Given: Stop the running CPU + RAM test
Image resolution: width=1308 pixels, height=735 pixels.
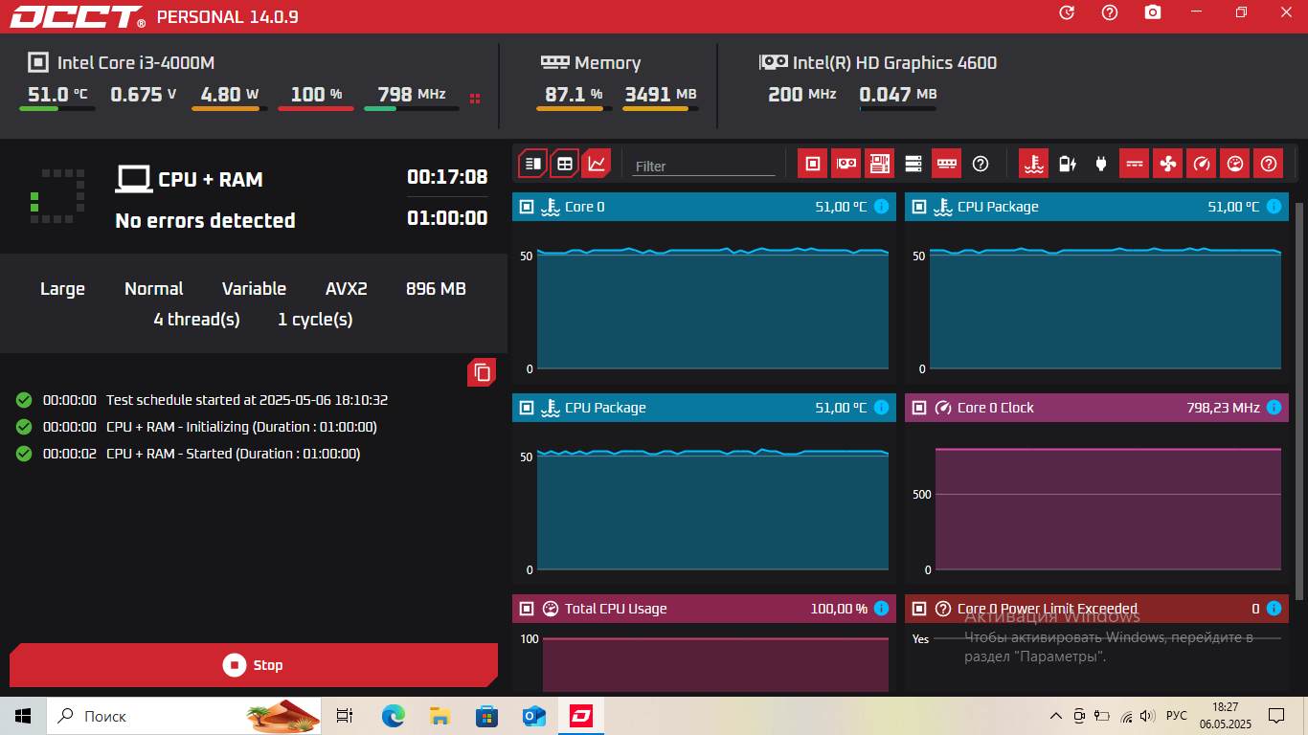Looking at the screenshot, I should tap(254, 665).
